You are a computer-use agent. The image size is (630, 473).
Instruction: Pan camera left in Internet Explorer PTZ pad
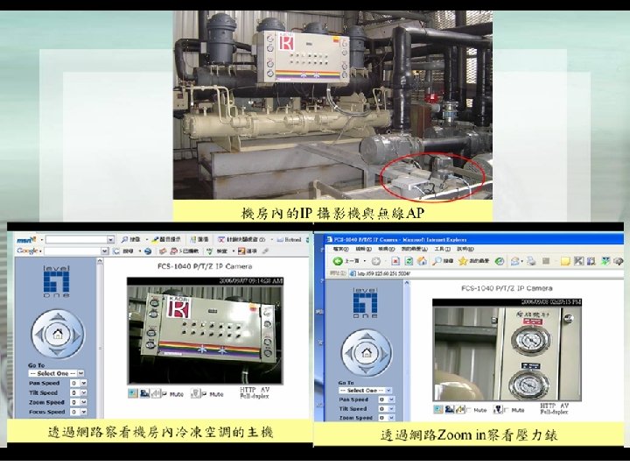click(348, 354)
